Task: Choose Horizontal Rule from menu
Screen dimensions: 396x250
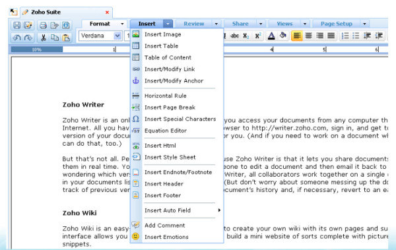Action: 177,96
